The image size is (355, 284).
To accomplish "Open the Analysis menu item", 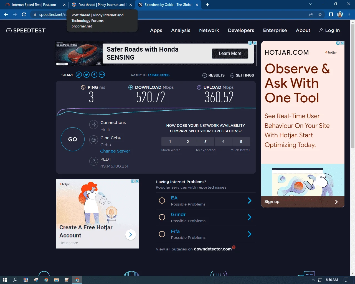I will (181, 30).
